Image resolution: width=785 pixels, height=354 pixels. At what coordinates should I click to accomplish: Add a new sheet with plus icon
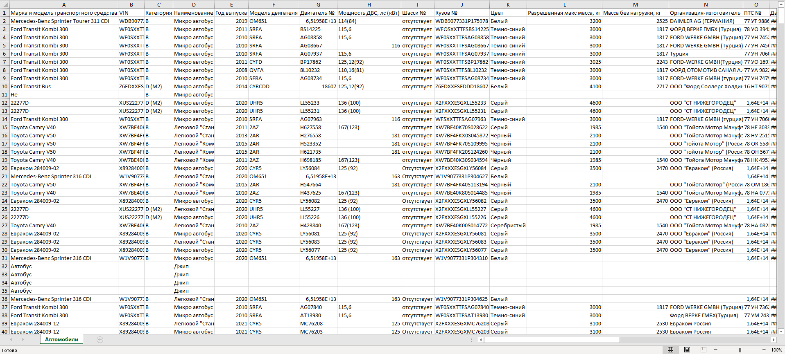(100, 340)
